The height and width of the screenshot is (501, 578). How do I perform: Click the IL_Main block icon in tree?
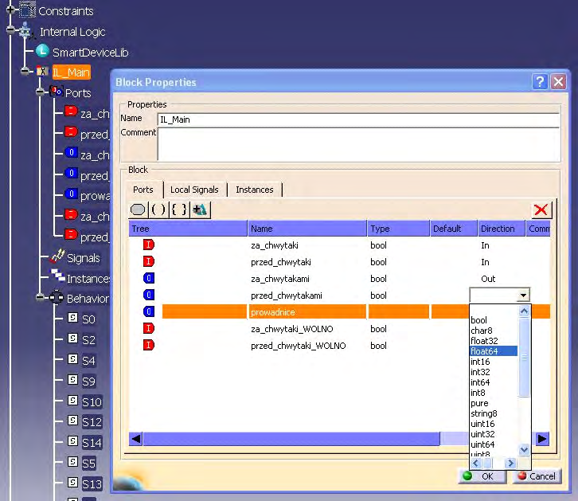[42, 71]
